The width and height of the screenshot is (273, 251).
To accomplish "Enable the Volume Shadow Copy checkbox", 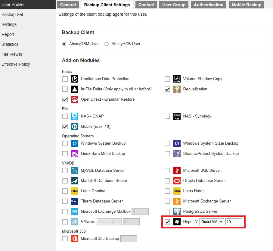I will point(167,79).
